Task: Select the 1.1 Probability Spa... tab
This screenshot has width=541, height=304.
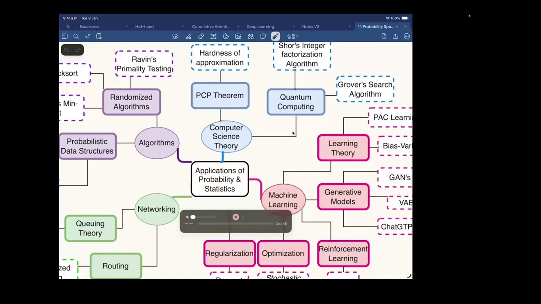Action: [x=376, y=27]
